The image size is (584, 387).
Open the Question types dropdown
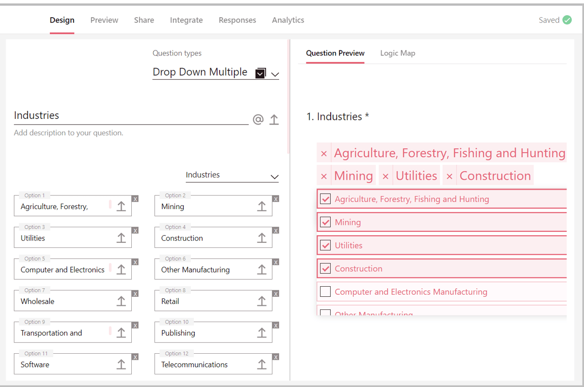pyautogui.click(x=275, y=74)
